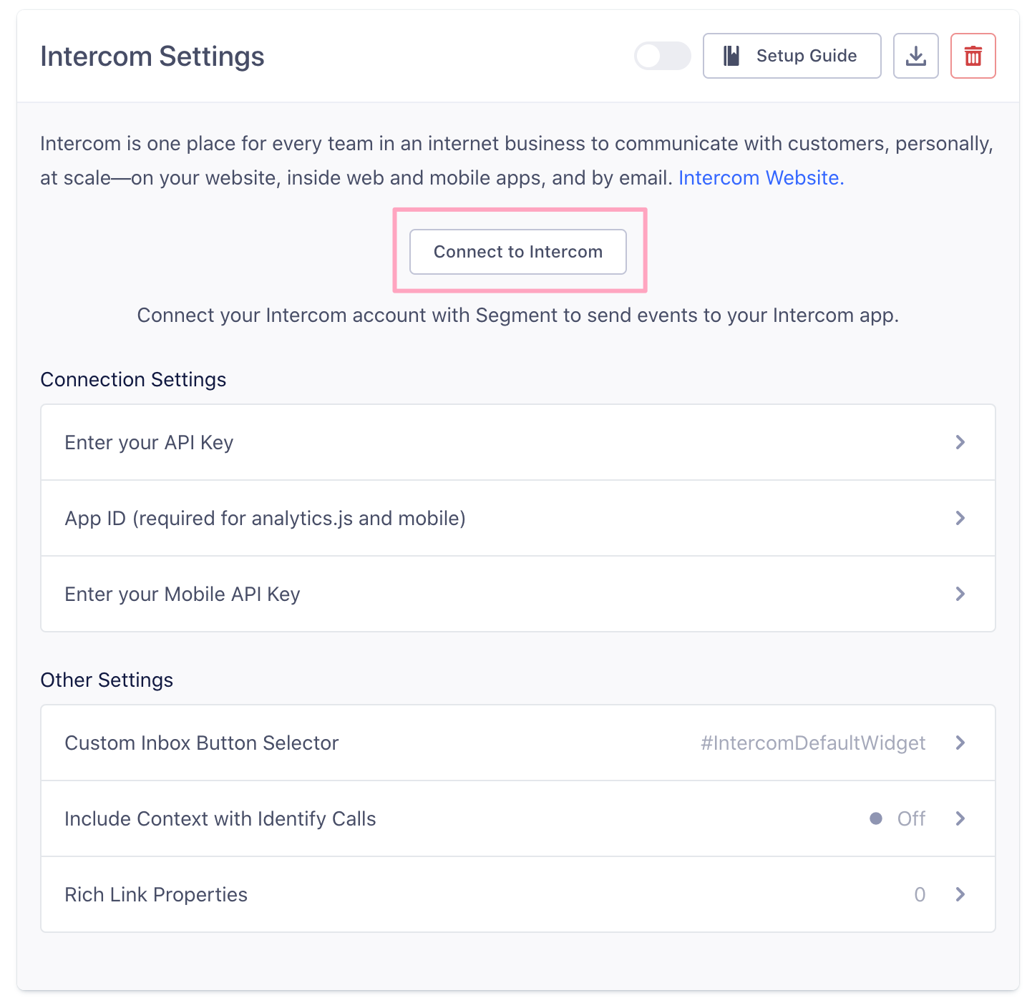Delete destination with red trash icon
Image resolution: width=1032 pixels, height=1003 pixels.
(x=973, y=56)
